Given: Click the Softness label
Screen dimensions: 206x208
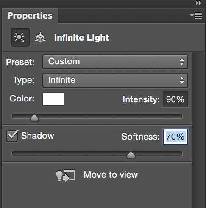Looking at the screenshot, I should click(141, 137).
